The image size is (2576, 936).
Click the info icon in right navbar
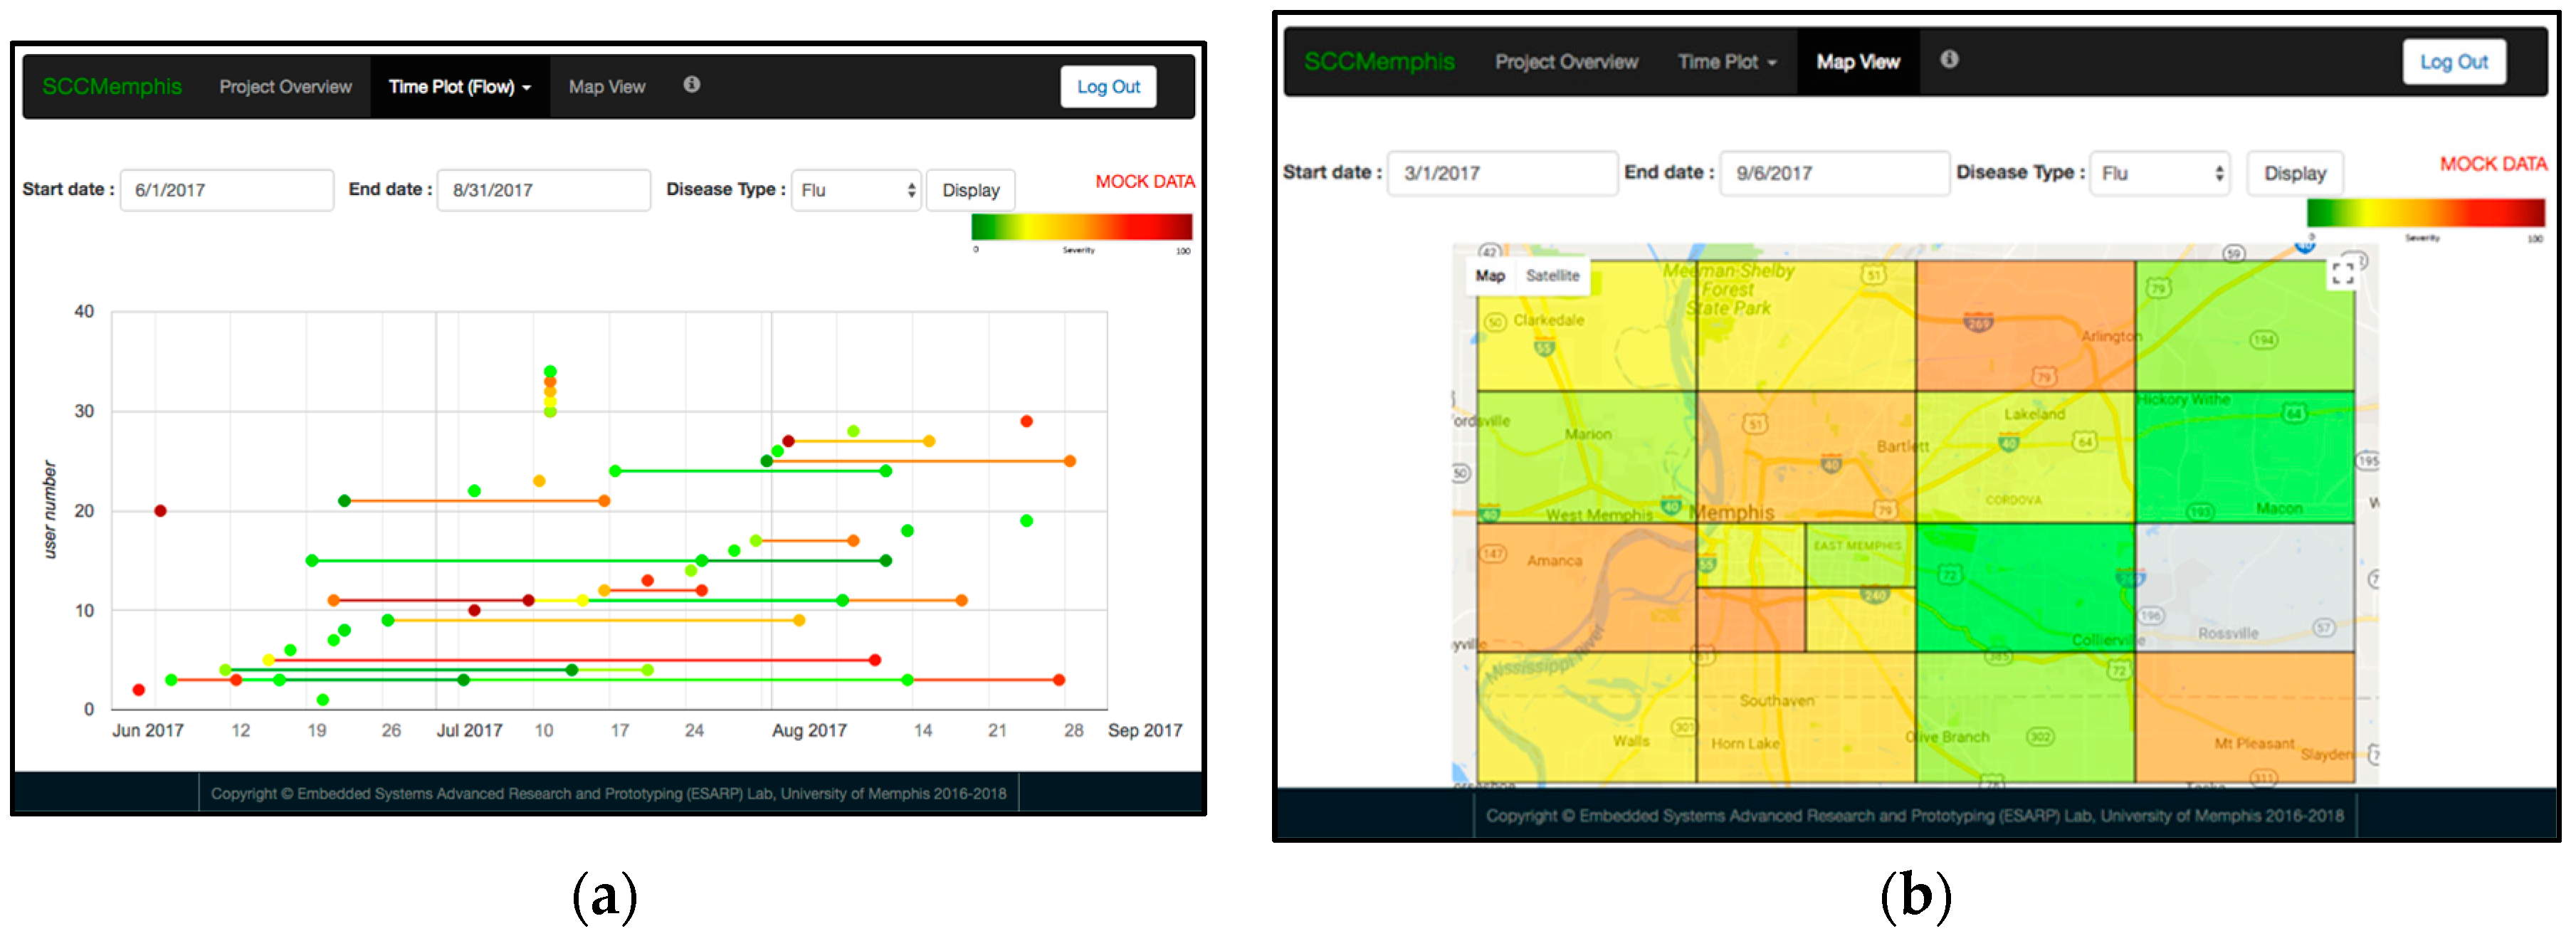pyautogui.click(x=1949, y=60)
